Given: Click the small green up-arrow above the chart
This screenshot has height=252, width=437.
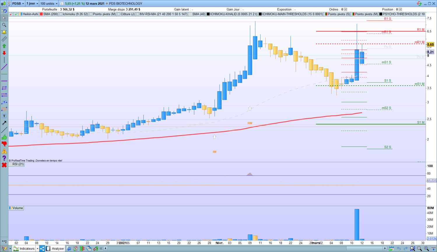Looking at the screenshot, I should 16,14.
